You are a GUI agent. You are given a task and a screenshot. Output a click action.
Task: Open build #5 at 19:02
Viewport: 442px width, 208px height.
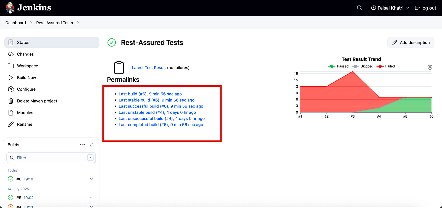click(25, 198)
